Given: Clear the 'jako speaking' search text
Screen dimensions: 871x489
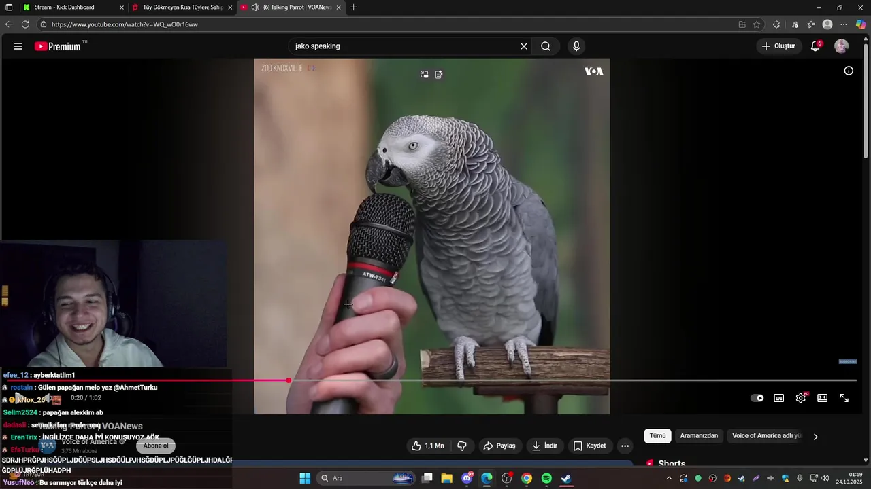Looking at the screenshot, I should pyautogui.click(x=524, y=46).
